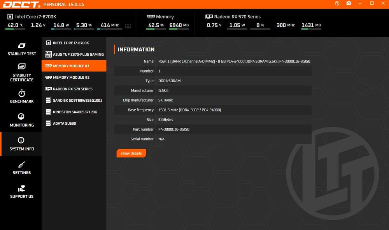Click the Support Us heart-hand icon
This screenshot has height=230, width=389.
pyautogui.click(x=21, y=188)
